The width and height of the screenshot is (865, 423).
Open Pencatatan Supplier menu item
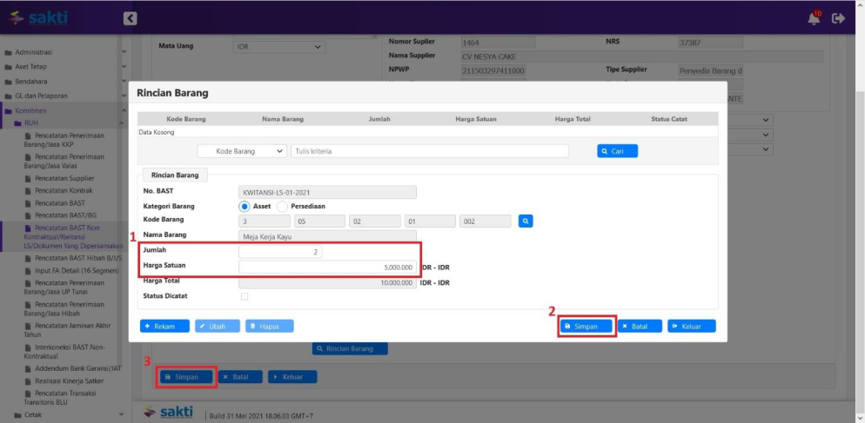(64, 179)
